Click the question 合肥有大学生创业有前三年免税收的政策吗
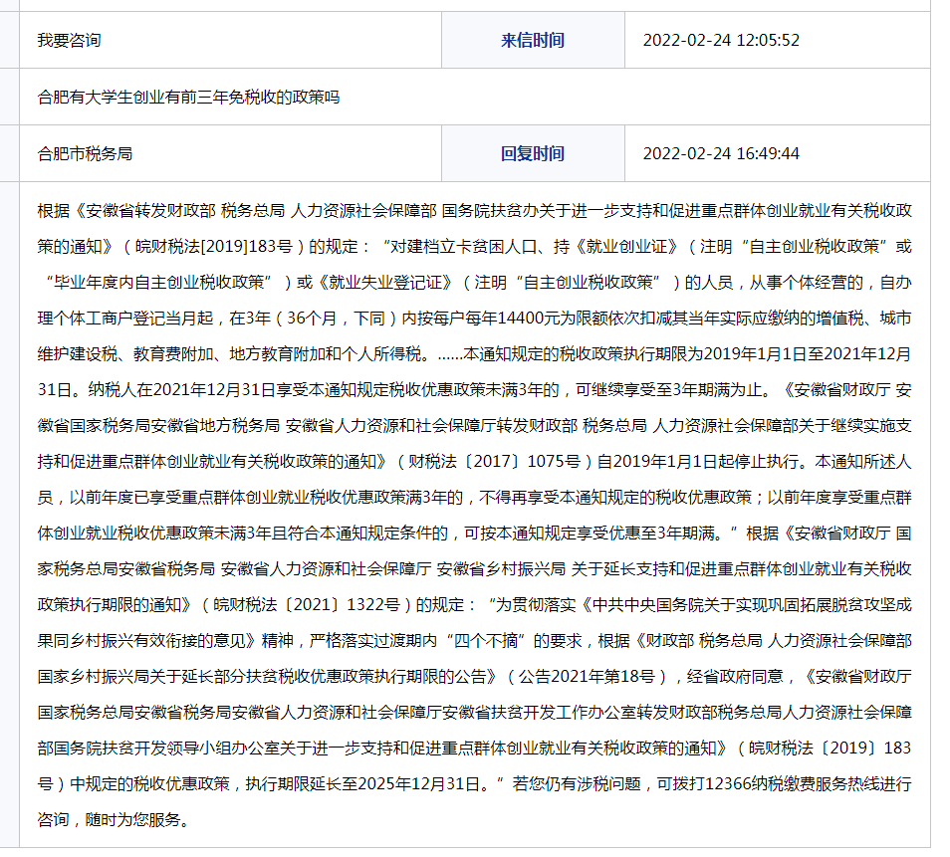This screenshot has width=950, height=857. coord(188,97)
